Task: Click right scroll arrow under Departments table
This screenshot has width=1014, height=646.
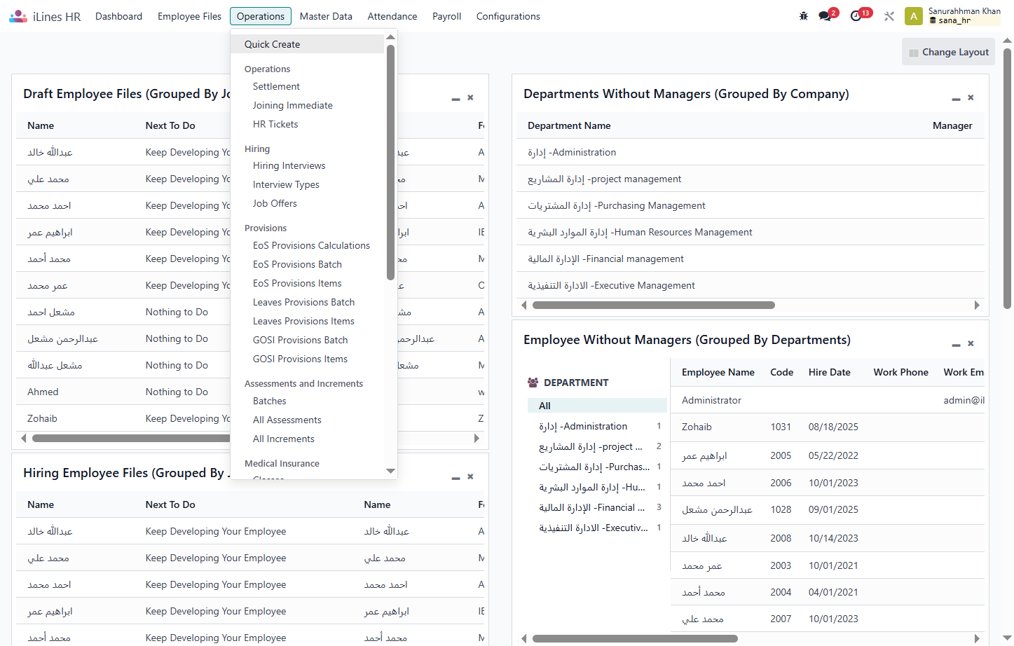Action: coord(977,305)
